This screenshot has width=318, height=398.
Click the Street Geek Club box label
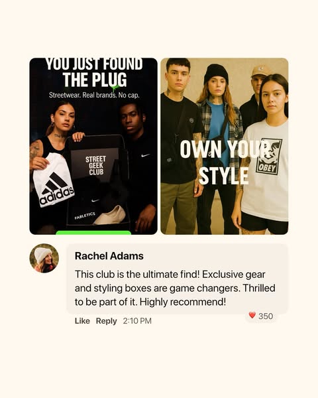[95, 165]
